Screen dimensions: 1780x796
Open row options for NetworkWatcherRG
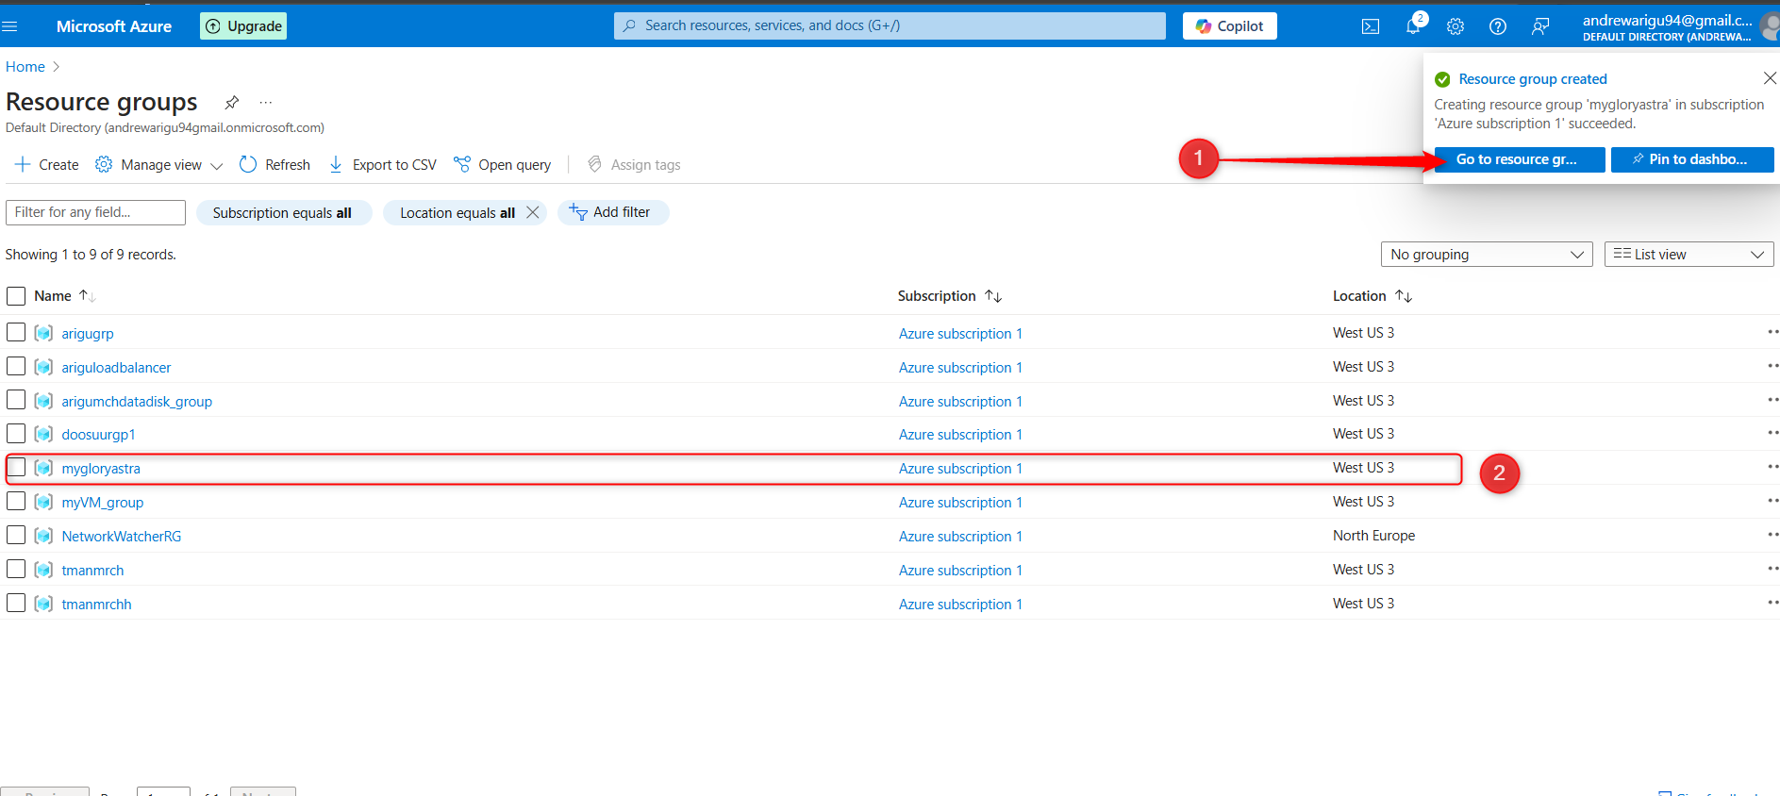tap(1772, 535)
